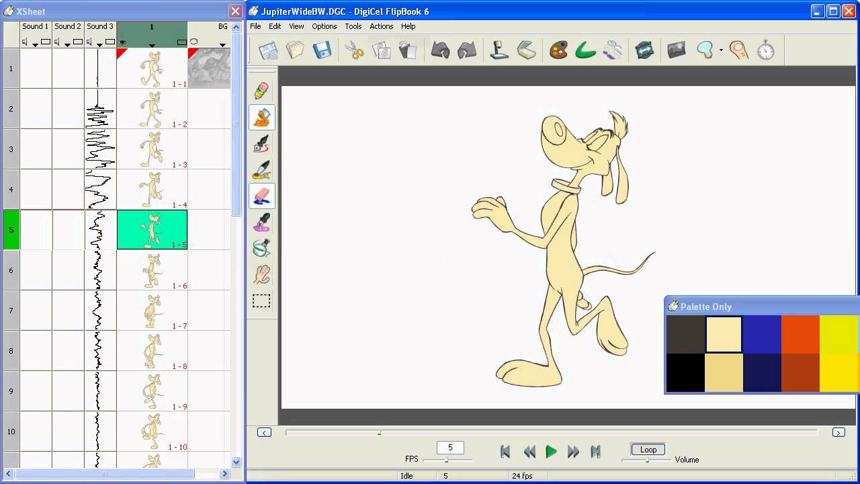Viewport: 860px width, 484px height.
Task: Select the pink eraser tool
Action: (262, 196)
